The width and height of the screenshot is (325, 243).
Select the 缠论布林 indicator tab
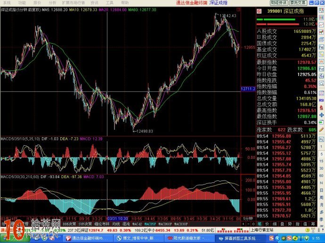click(102, 224)
